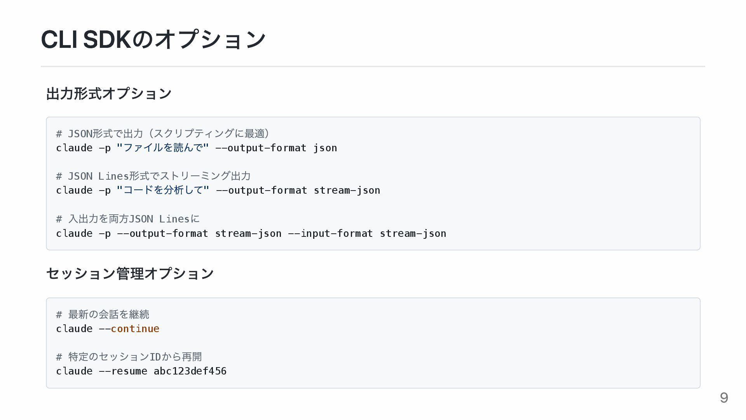Click '--input-format stream-json' in the third command
Screen dimensions: 746x420
click(367, 234)
